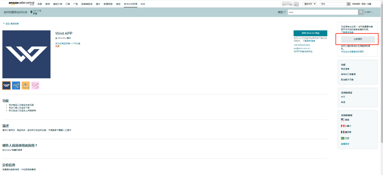Screen dimensions: 383x175
Task: Select the fourth pink thumbnail
Action: 35,85
